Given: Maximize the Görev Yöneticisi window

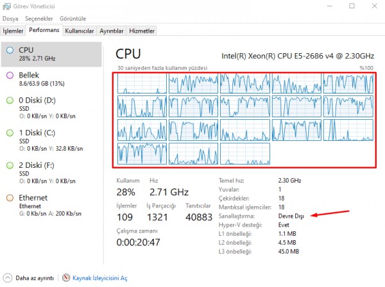Looking at the screenshot, I should (x=352, y=6).
